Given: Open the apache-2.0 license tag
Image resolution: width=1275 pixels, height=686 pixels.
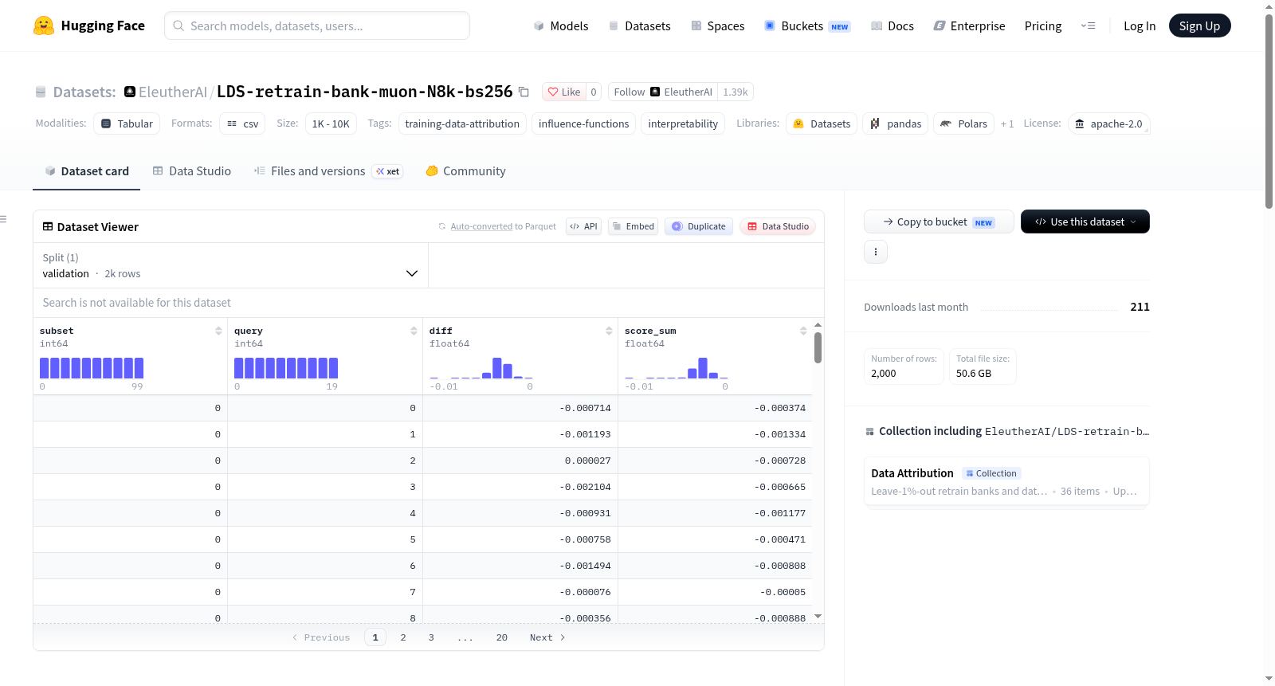Looking at the screenshot, I should pyautogui.click(x=1108, y=123).
